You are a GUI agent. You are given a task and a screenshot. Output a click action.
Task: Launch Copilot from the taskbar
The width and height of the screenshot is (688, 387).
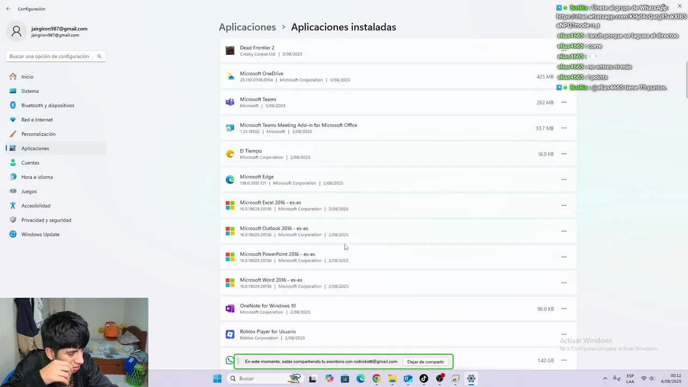(x=329, y=379)
